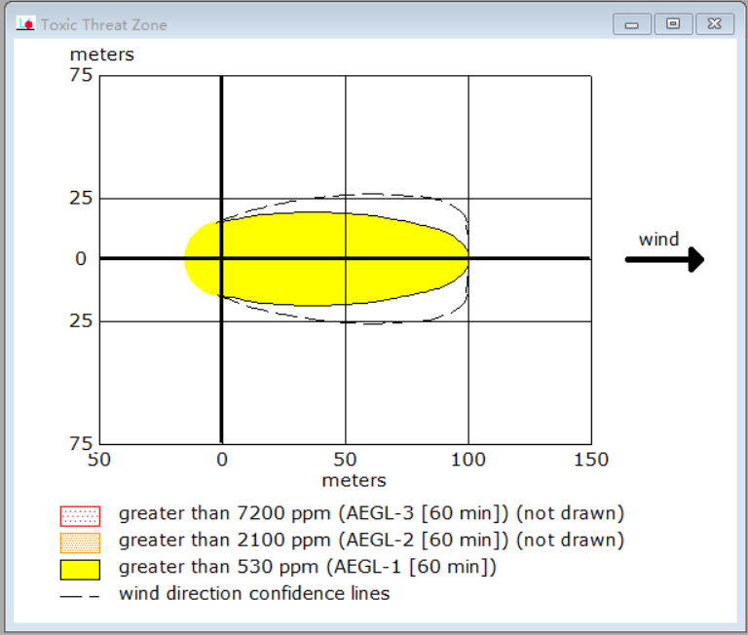This screenshot has width=748, height=635.
Task: Click the Toxic Threat Zone window icon
Action: (25, 23)
